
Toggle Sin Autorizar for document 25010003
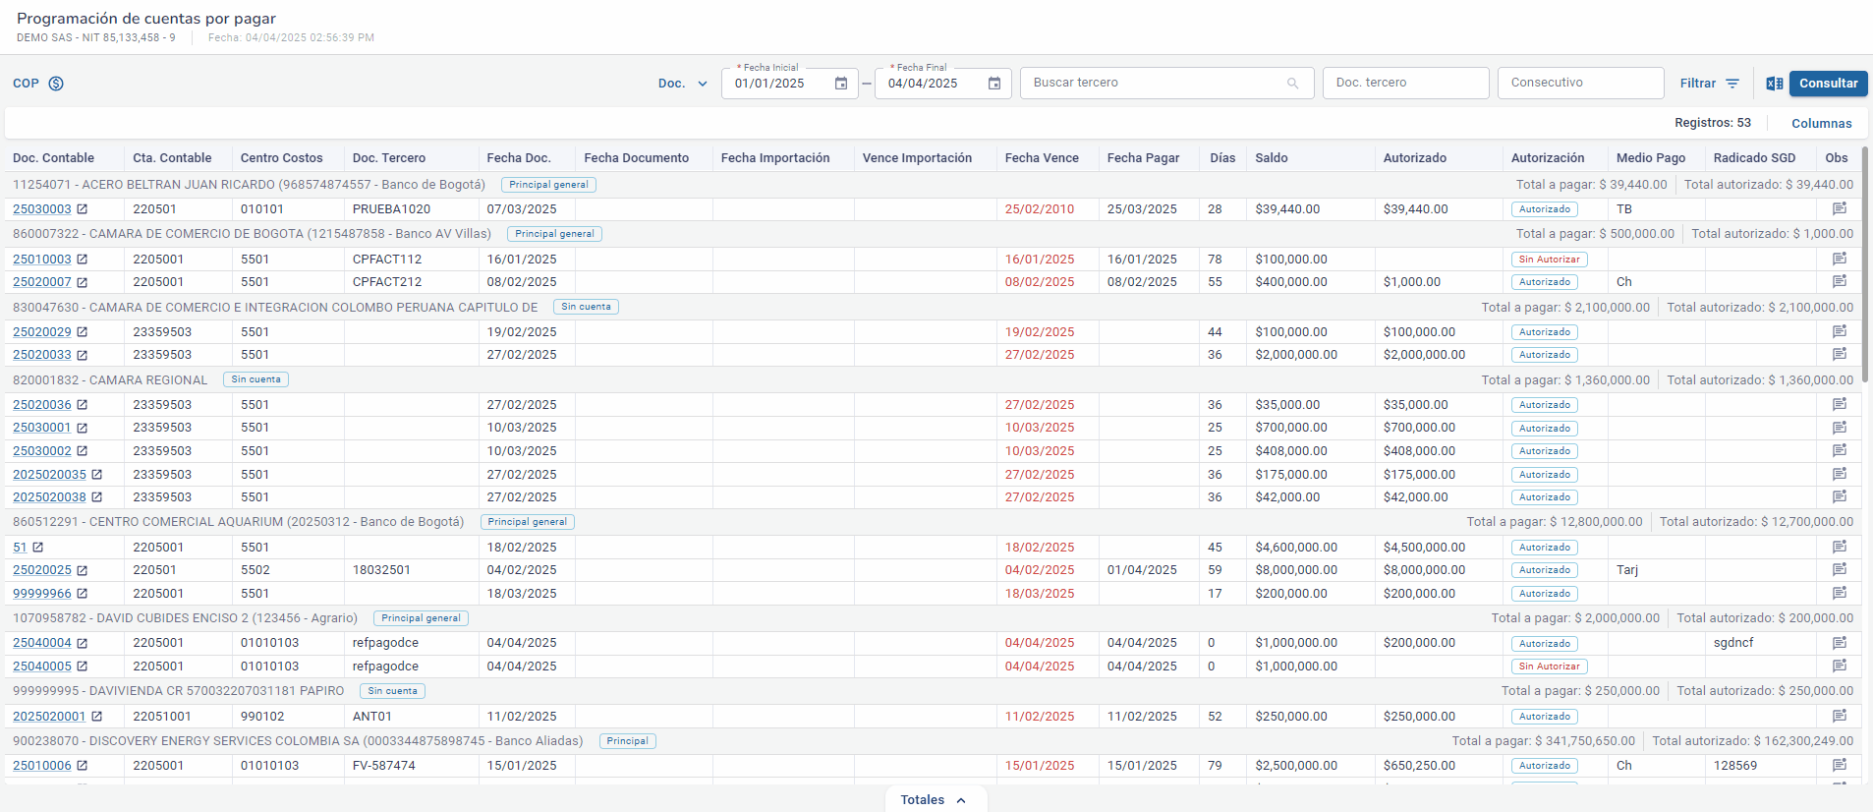tap(1549, 260)
